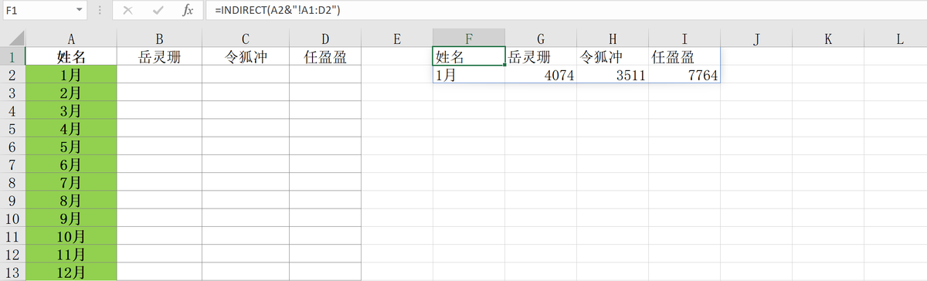Select row 2 header
Image resolution: width=927 pixels, height=281 pixels.
(12, 75)
